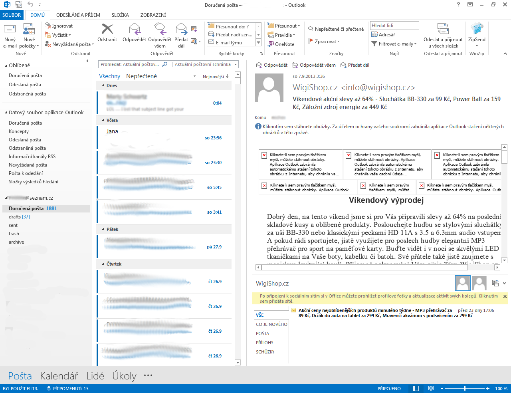Open the Vyčistit cleanup menu
Screen dimensions: 511x393
[58, 35]
